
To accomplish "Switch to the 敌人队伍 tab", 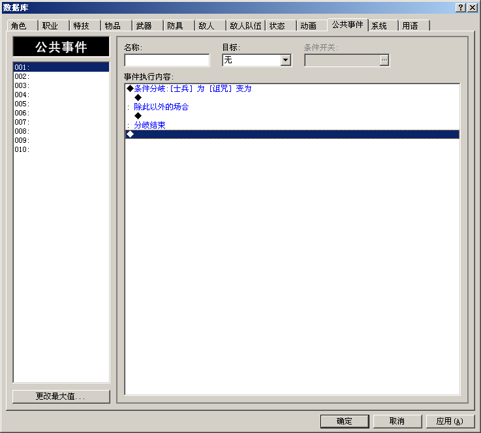I will coord(245,25).
